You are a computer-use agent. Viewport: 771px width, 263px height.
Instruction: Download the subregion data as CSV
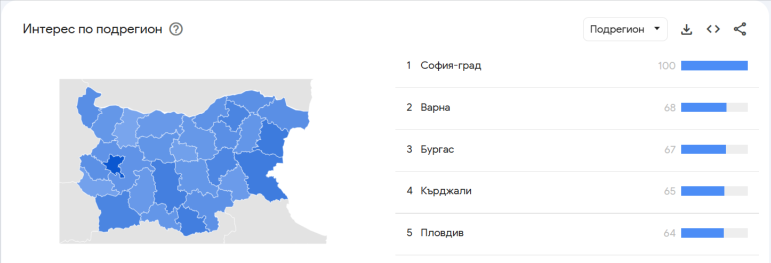686,30
